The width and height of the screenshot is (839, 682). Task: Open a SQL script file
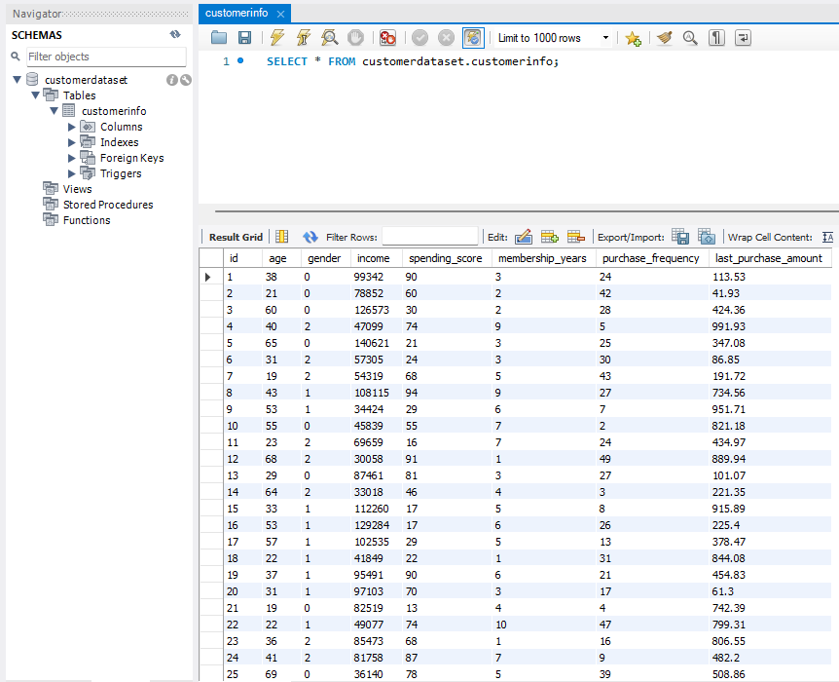[x=218, y=37]
